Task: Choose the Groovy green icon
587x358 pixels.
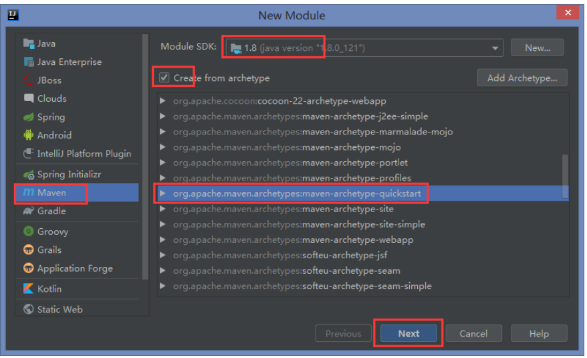Action: pos(29,232)
